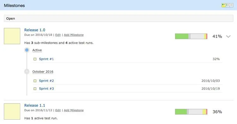
Task: Click the small icon beside Sprint #3
Action: (x=35, y=89)
